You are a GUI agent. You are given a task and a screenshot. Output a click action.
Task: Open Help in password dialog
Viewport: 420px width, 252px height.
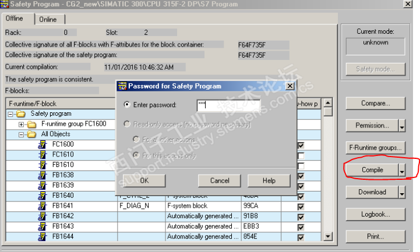(x=269, y=180)
